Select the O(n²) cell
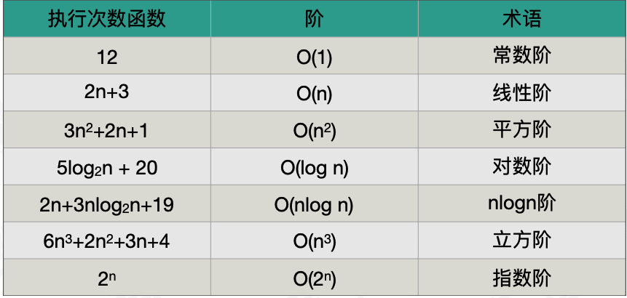This screenshot has height=298, width=627. pyautogui.click(x=315, y=129)
